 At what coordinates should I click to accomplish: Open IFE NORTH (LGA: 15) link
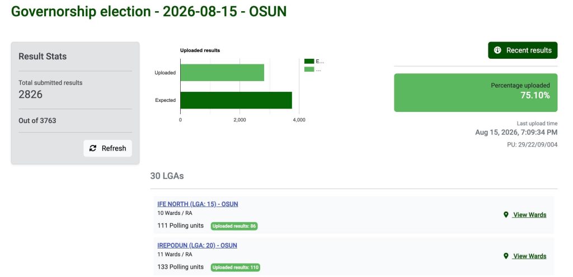[x=198, y=204]
